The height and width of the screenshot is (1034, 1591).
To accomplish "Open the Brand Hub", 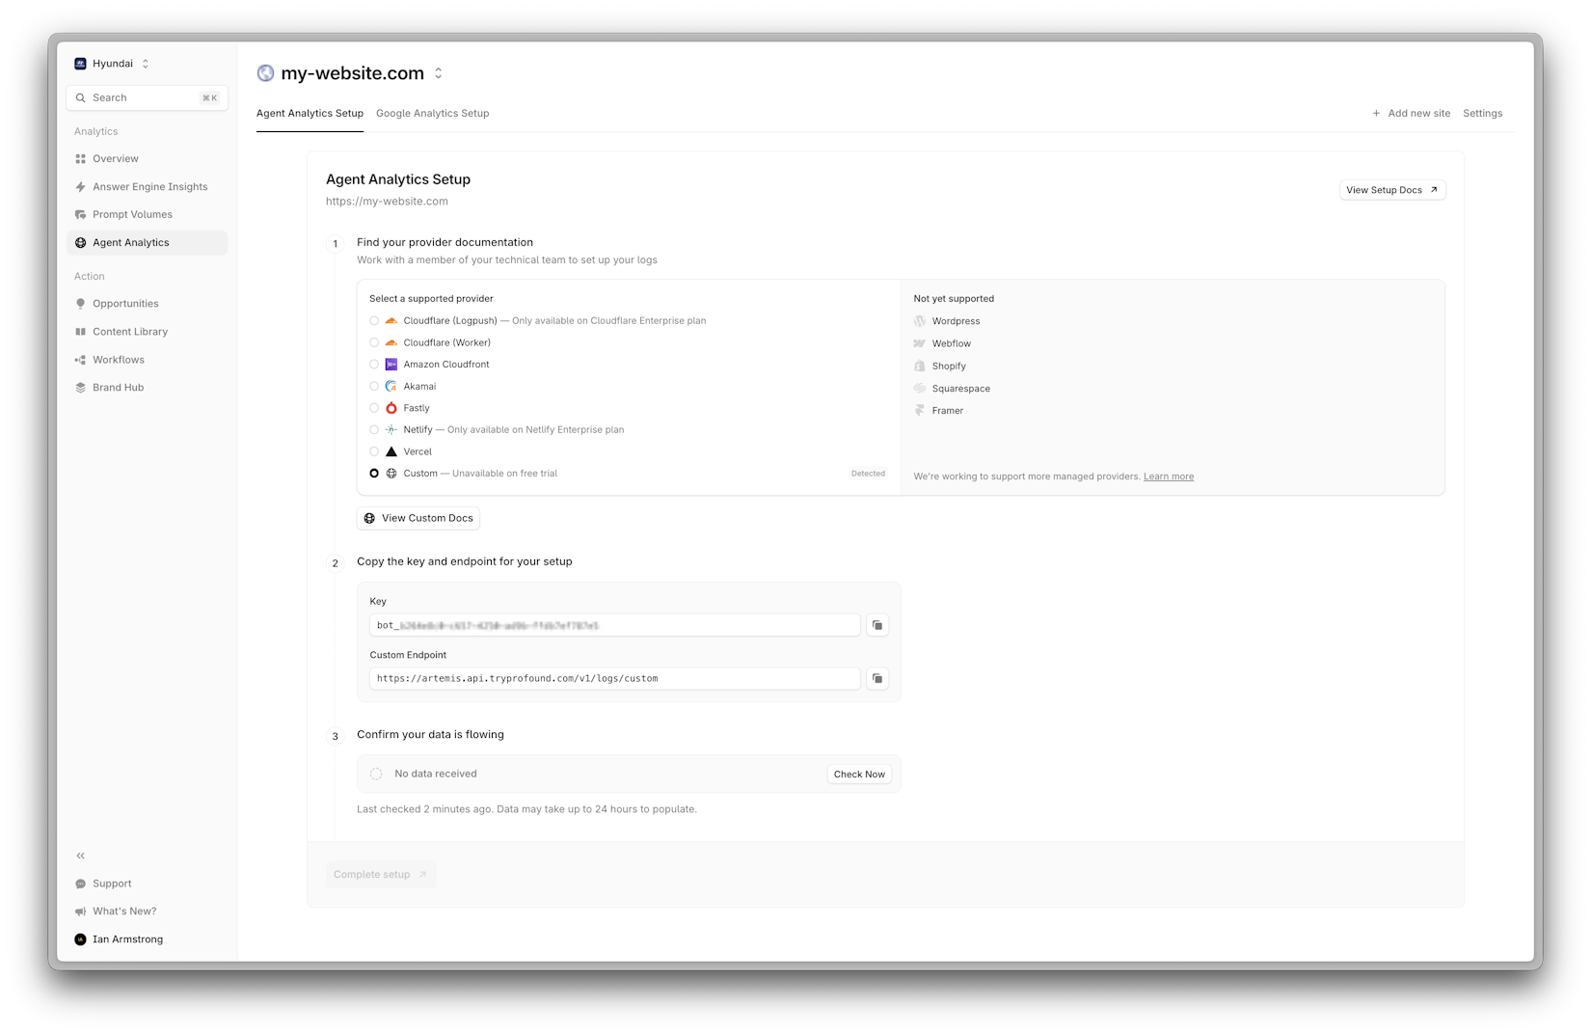I will 118,387.
